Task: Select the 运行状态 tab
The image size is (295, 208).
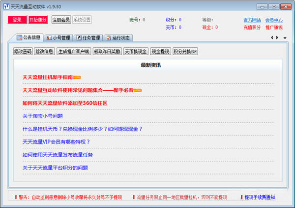Action: pos(118,37)
